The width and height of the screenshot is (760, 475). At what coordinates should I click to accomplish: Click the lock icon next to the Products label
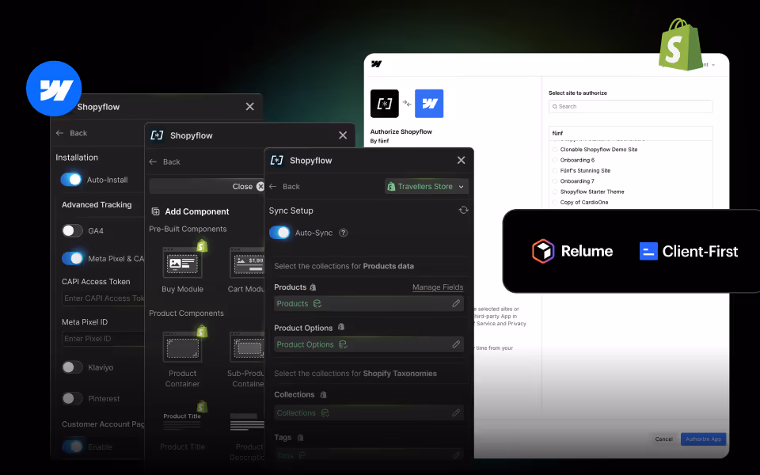pyautogui.click(x=313, y=287)
